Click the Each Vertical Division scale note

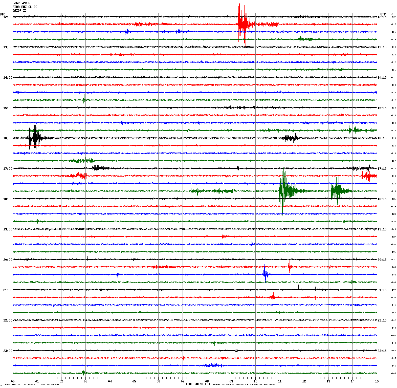click(32, 384)
